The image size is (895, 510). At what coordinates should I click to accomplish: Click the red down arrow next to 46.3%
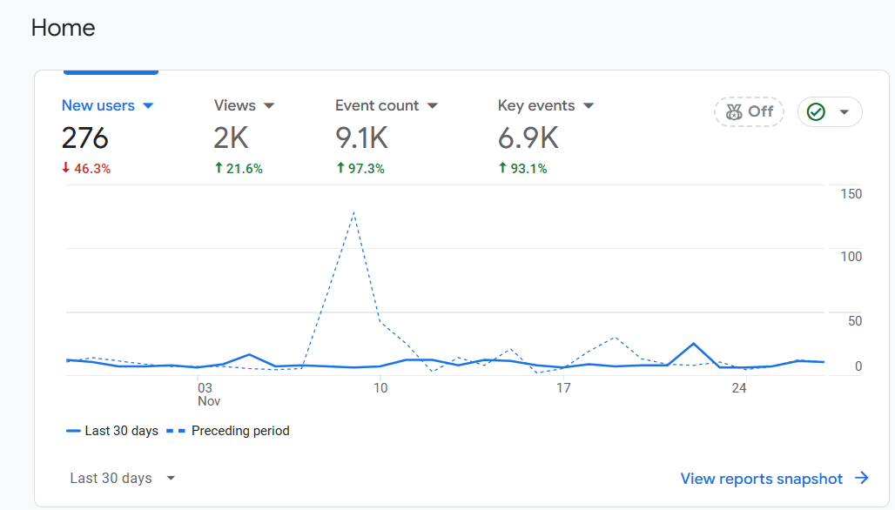point(65,168)
